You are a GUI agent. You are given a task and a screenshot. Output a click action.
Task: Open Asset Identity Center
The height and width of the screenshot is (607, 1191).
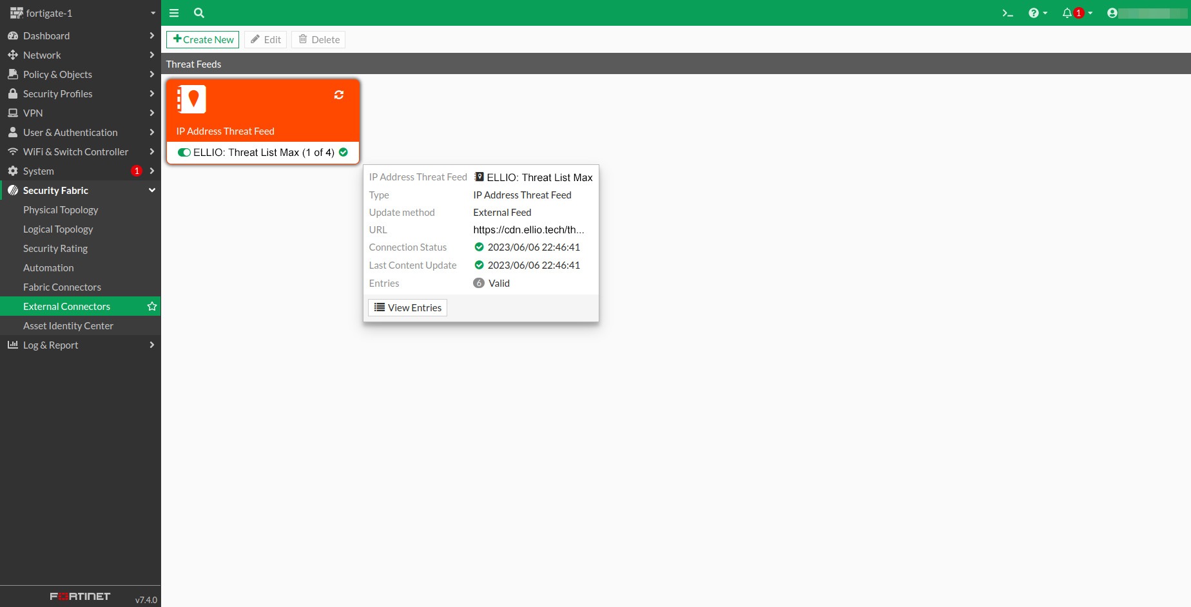click(68, 326)
